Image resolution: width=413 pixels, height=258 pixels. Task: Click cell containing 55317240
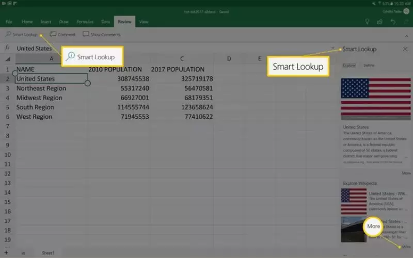tap(119, 88)
